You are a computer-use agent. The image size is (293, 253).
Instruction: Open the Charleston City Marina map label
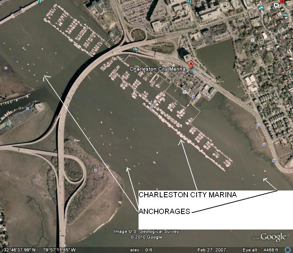point(158,69)
